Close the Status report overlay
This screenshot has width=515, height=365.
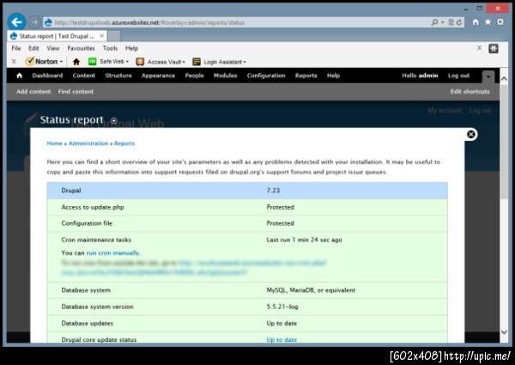(471, 134)
